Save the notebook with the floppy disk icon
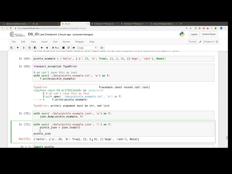Viewport: 232px width, 174px height. (x=12, y=48)
